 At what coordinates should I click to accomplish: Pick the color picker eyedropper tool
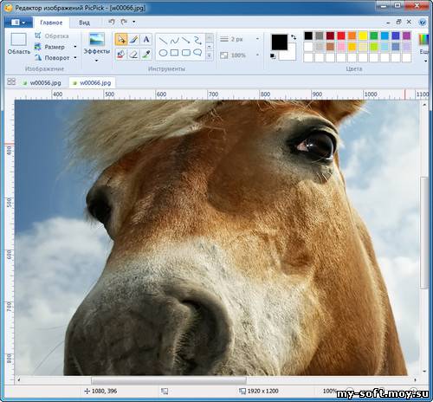(146, 54)
